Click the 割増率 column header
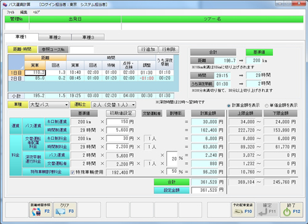The image size is (308, 224). (x=176, y=113)
